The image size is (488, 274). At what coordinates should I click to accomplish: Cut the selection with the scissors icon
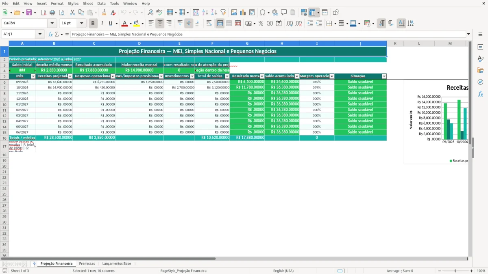pyautogui.click(x=72, y=13)
